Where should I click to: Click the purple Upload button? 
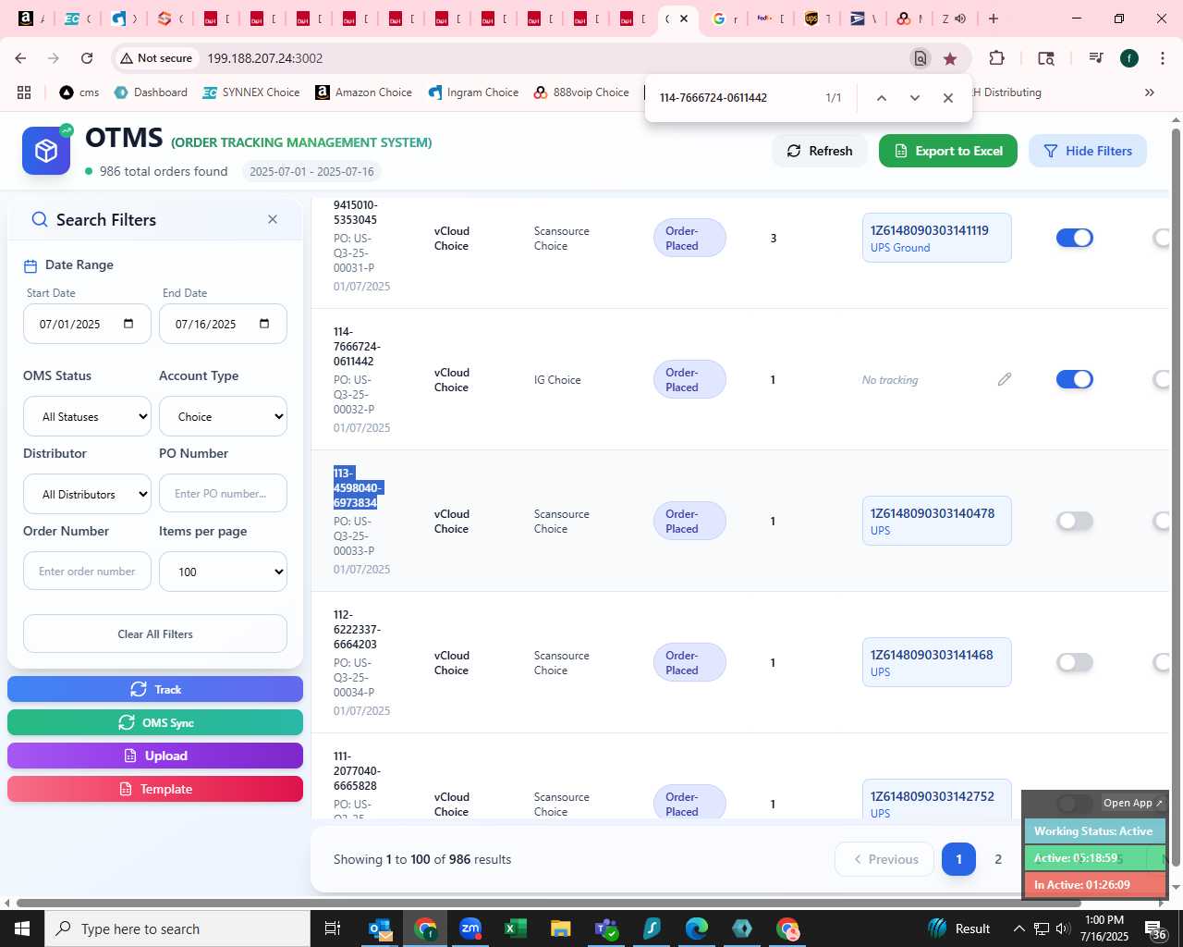(155, 756)
